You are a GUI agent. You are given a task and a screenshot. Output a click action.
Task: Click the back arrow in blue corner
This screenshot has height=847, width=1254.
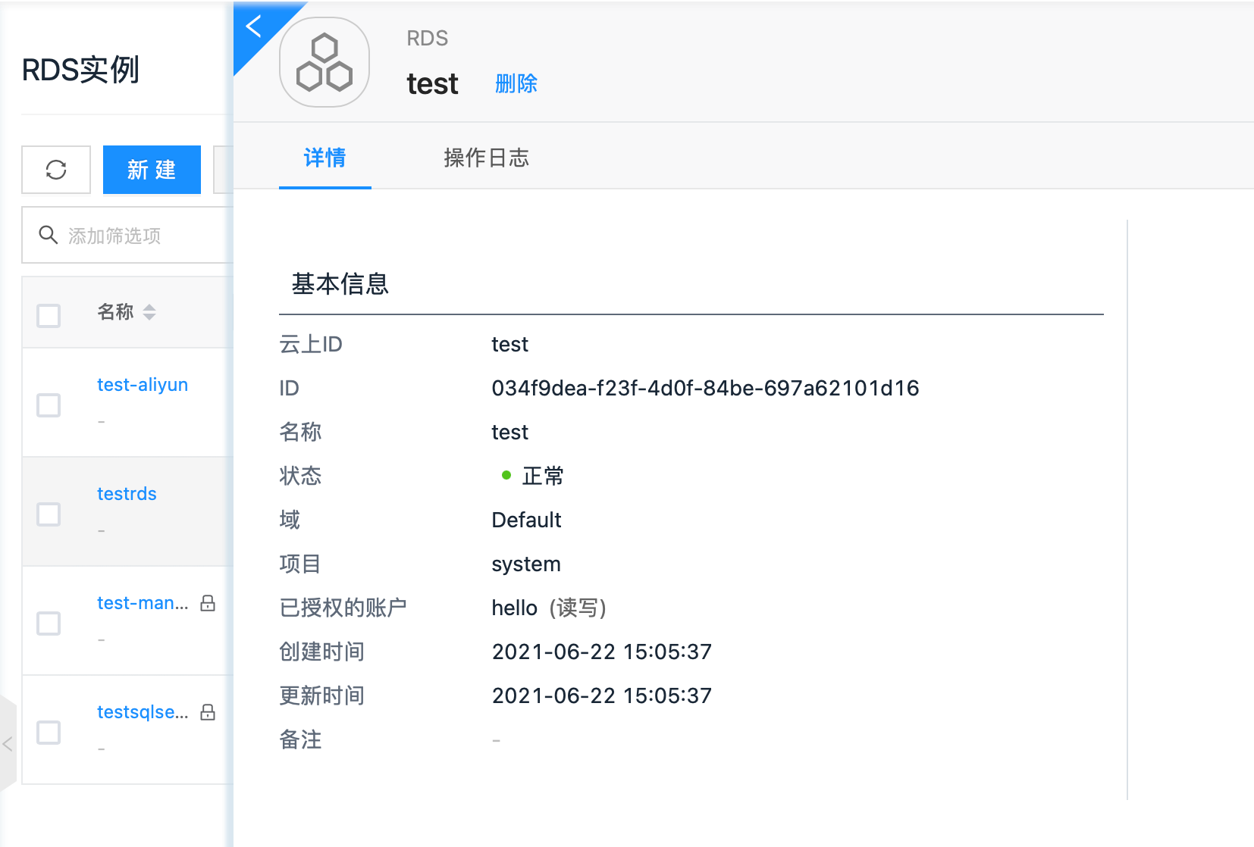(x=254, y=27)
